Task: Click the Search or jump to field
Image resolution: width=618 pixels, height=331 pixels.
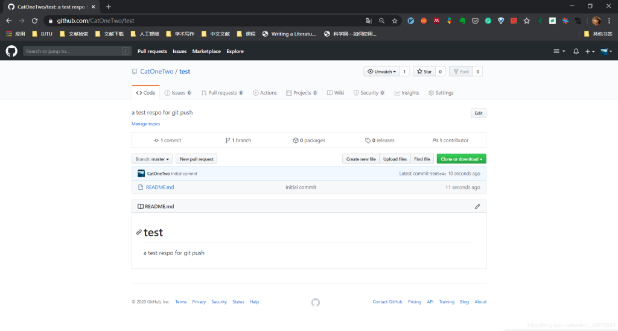Action: [77, 51]
